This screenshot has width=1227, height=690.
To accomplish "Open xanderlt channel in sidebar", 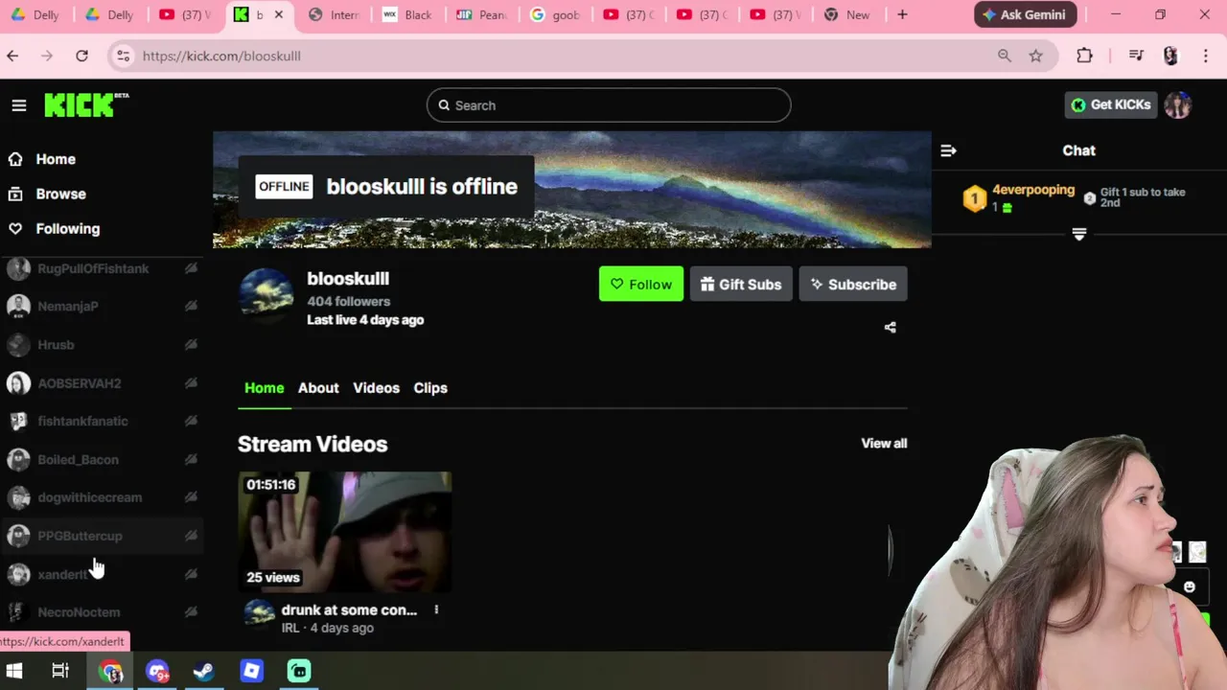I will [103, 574].
